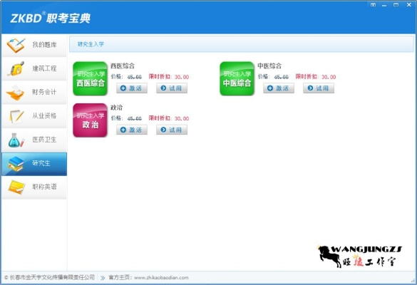Click the flask icon for 医药卫生
417x285 pixels.
(16, 140)
